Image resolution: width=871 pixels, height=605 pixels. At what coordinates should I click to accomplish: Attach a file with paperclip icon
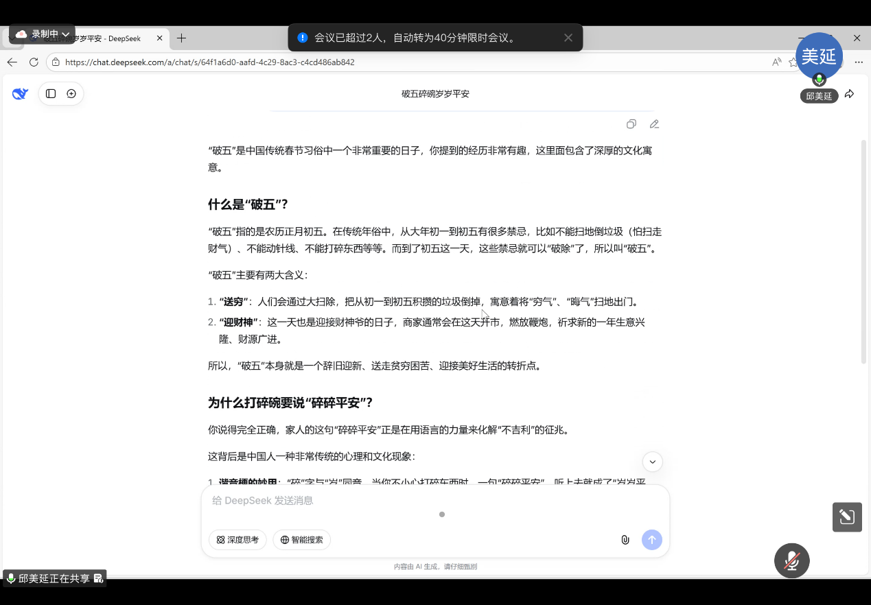[625, 540]
